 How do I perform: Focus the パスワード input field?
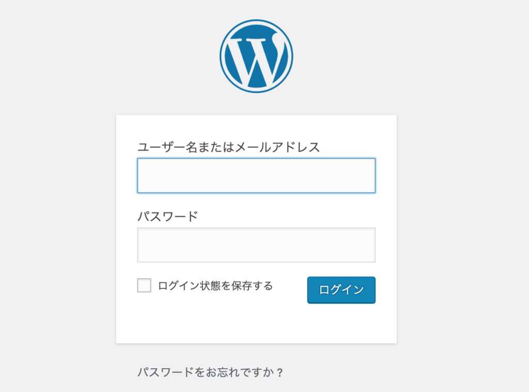(256, 245)
